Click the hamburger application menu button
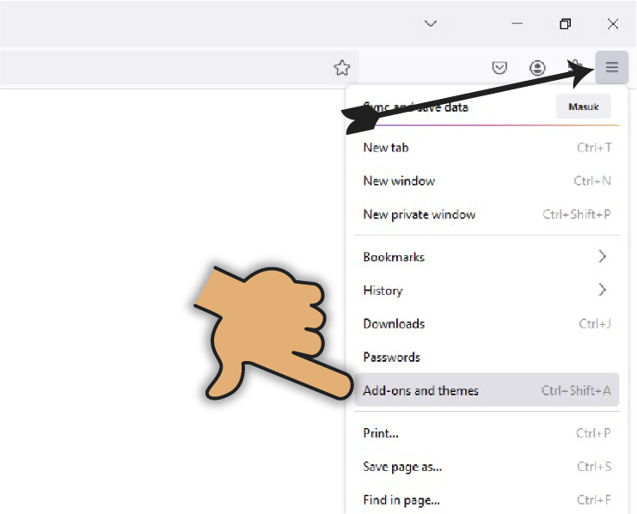 coord(611,68)
